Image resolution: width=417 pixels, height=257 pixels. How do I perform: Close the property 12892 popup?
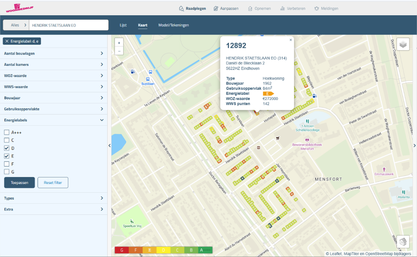291,40
